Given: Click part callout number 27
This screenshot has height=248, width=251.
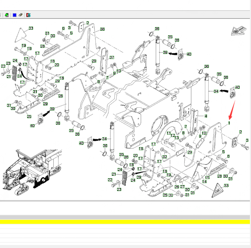Looking at the screenshot, I should 182,186.
